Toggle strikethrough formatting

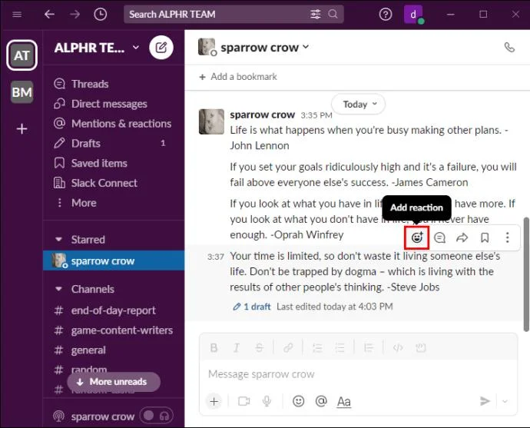click(260, 347)
